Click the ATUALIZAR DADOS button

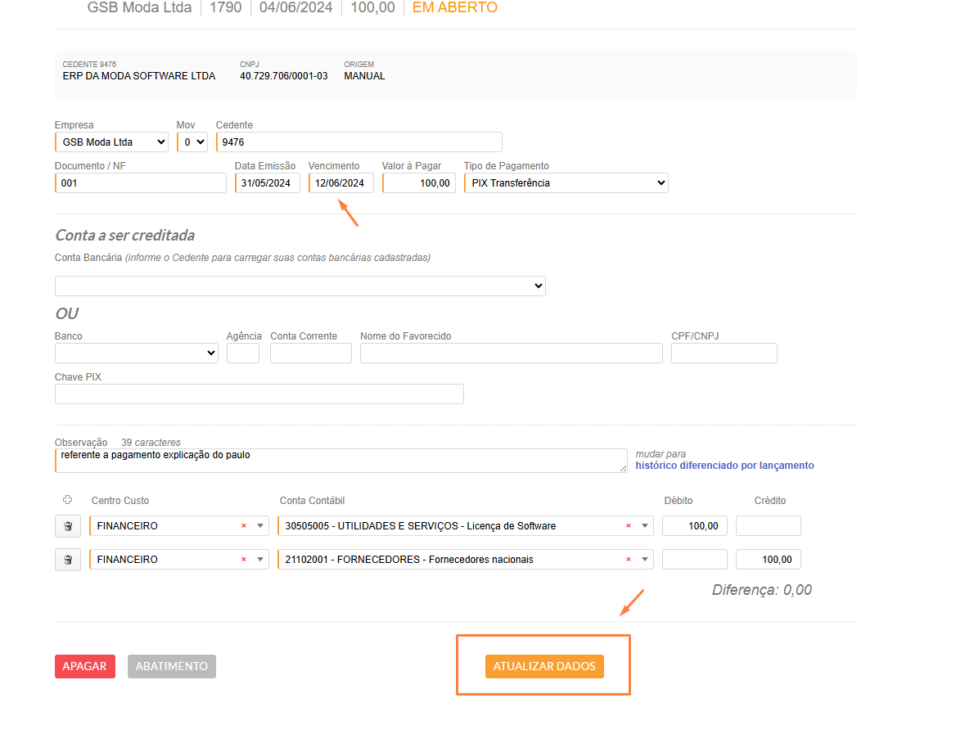pyautogui.click(x=544, y=666)
